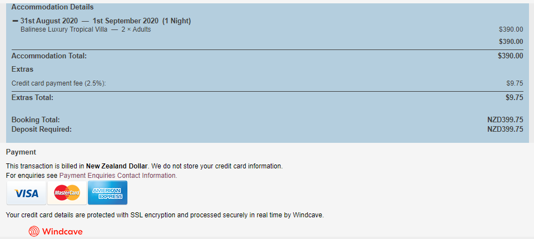Click the Payment section heading
The width and height of the screenshot is (534, 239).
[21, 152]
